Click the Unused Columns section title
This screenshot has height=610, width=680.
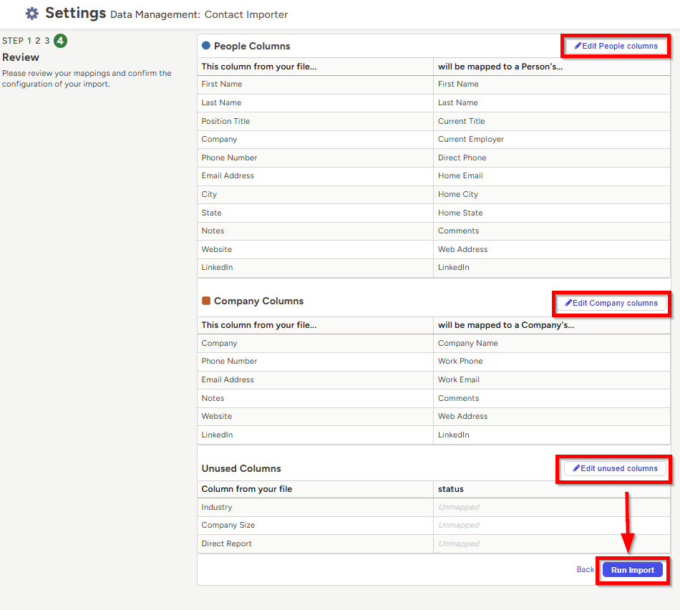coord(241,468)
